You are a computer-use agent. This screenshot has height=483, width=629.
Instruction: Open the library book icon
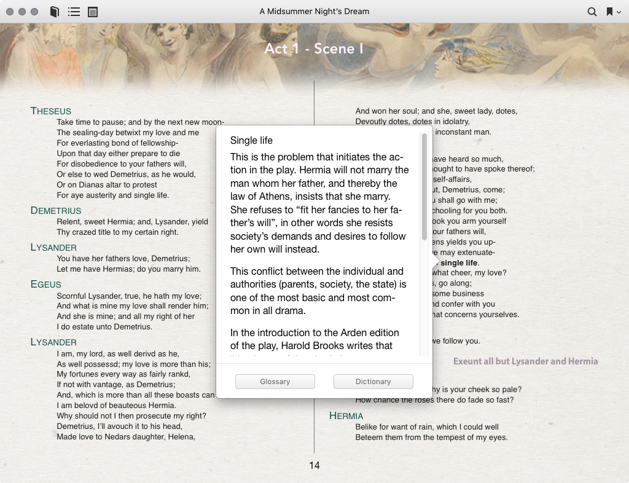point(55,12)
